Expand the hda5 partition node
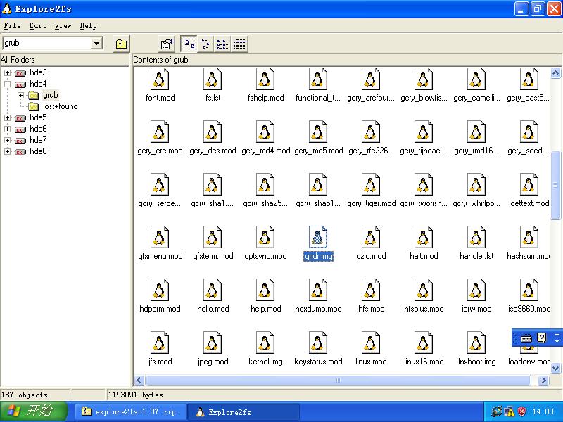 (7, 117)
